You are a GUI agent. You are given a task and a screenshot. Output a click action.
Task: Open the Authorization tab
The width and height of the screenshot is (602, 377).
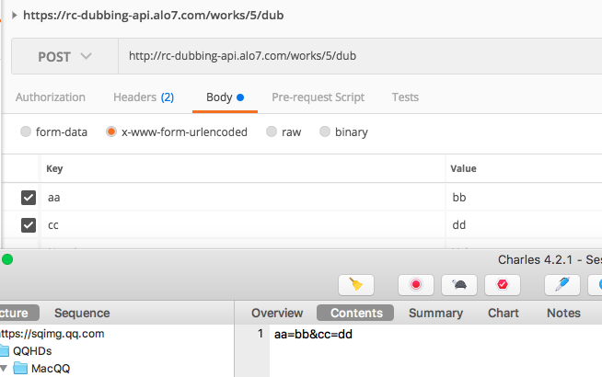pyautogui.click(x=51, y=97)
